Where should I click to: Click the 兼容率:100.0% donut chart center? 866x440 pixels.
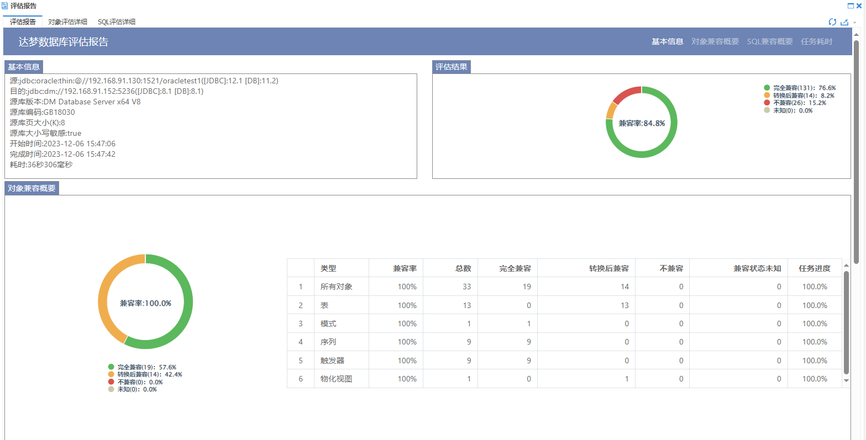coord(145,303)
